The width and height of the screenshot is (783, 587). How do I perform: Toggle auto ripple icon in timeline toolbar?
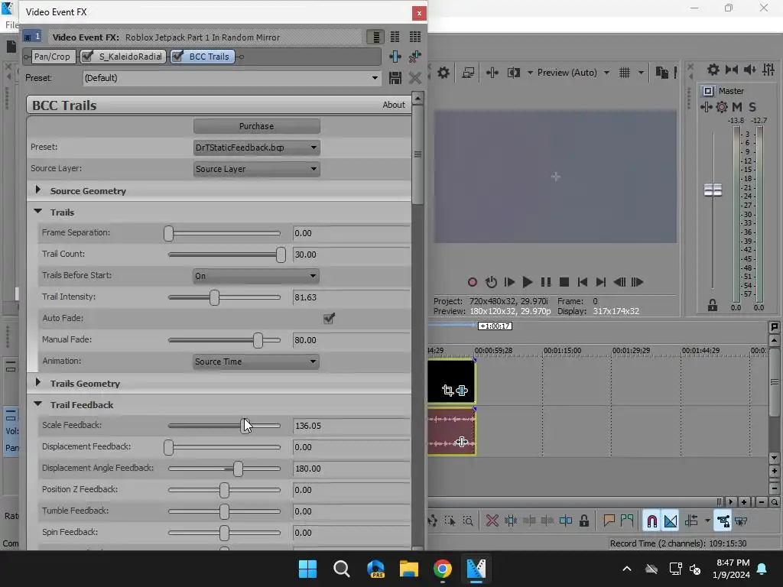(x=691, y=521)
